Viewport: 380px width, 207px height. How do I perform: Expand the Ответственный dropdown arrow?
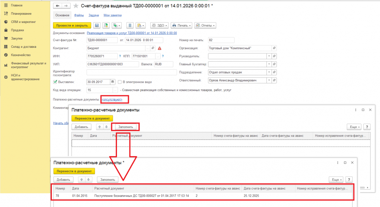269,80
